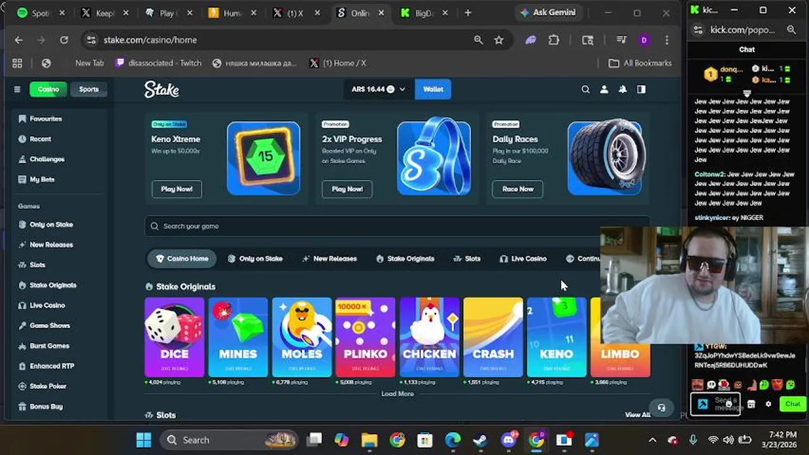Go back in Chrome

click(x=18, y=40)
